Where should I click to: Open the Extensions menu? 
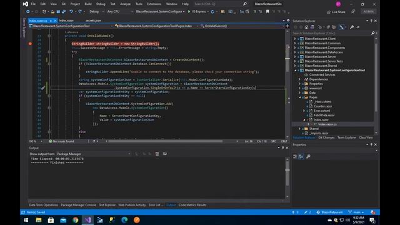click(154, 4)
